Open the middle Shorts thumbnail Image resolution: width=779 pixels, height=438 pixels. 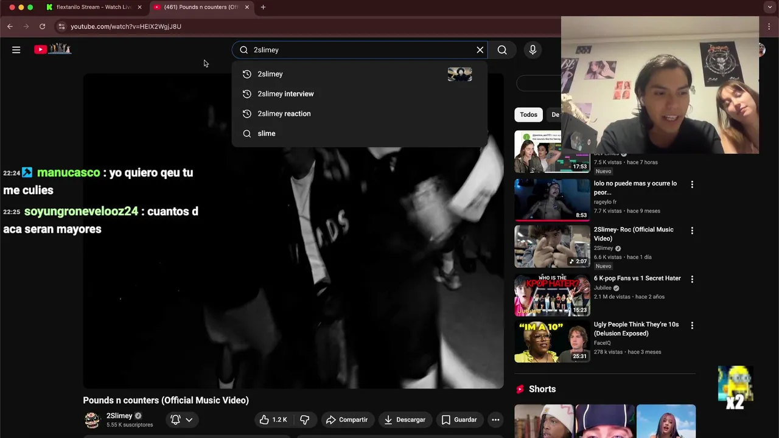pyautogui.click(x=605, y=421)
